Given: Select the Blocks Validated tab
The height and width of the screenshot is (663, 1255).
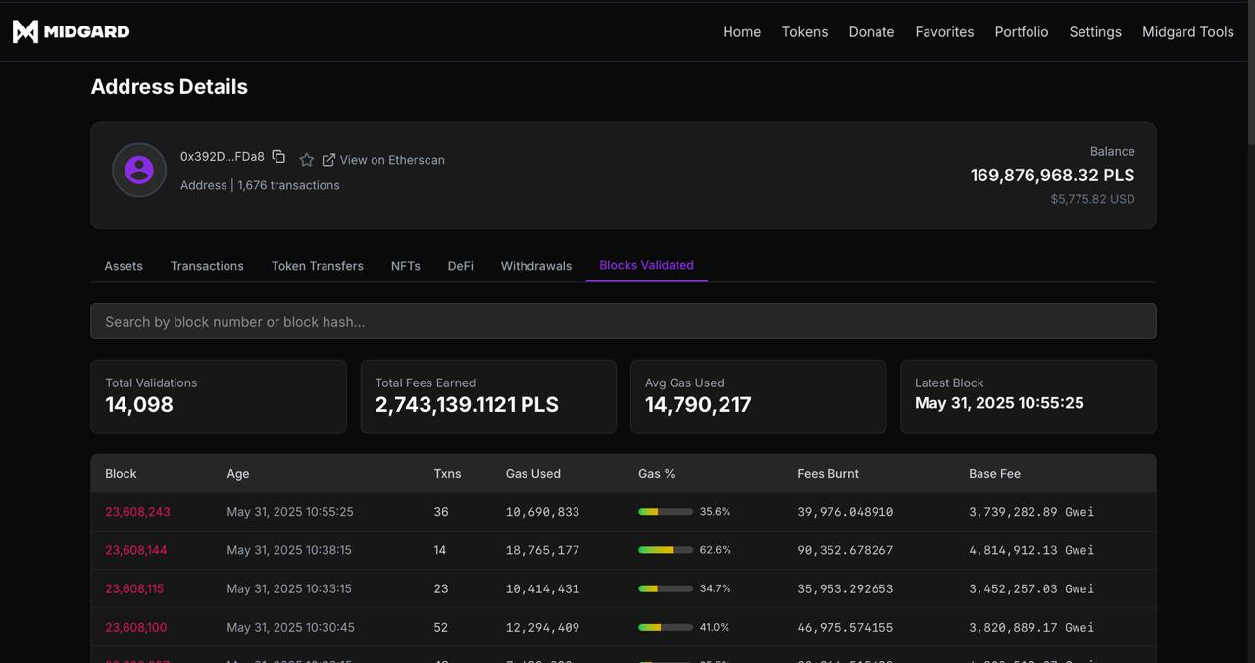Looking at the screenshot, I should tap(647, 265).
